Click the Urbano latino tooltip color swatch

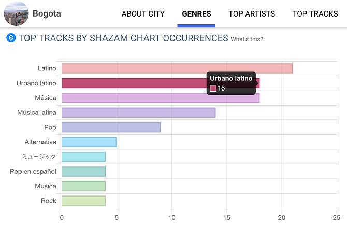click(x=213, y=88)
